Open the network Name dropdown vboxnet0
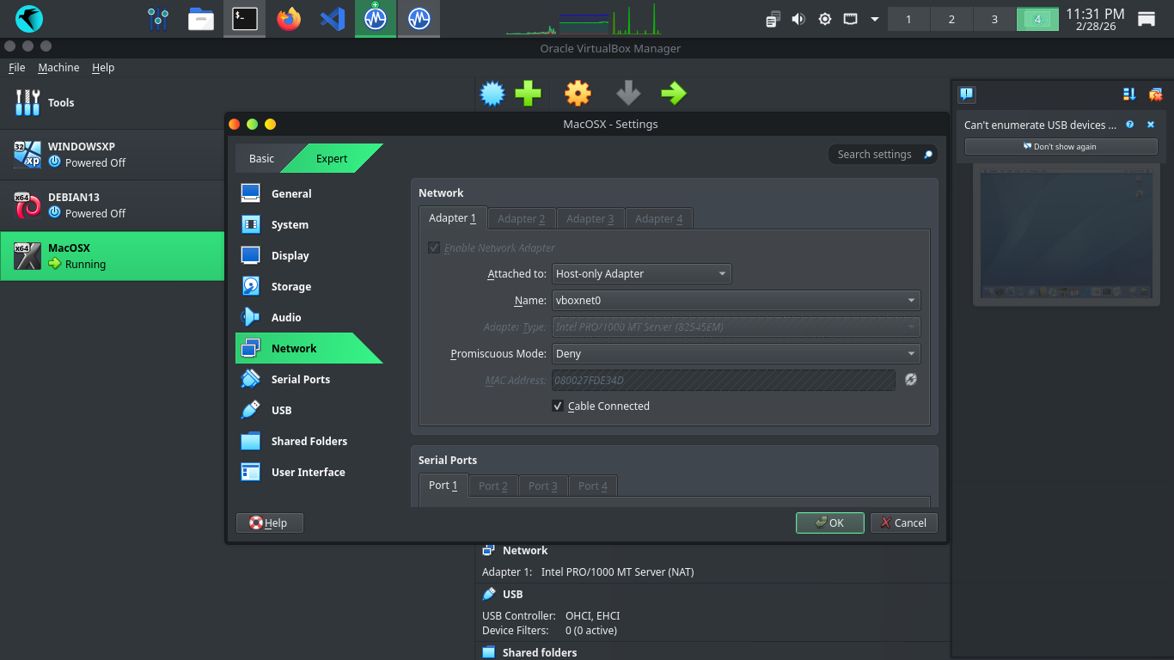This screenshot has width=1174, height=660. (736, 300)
